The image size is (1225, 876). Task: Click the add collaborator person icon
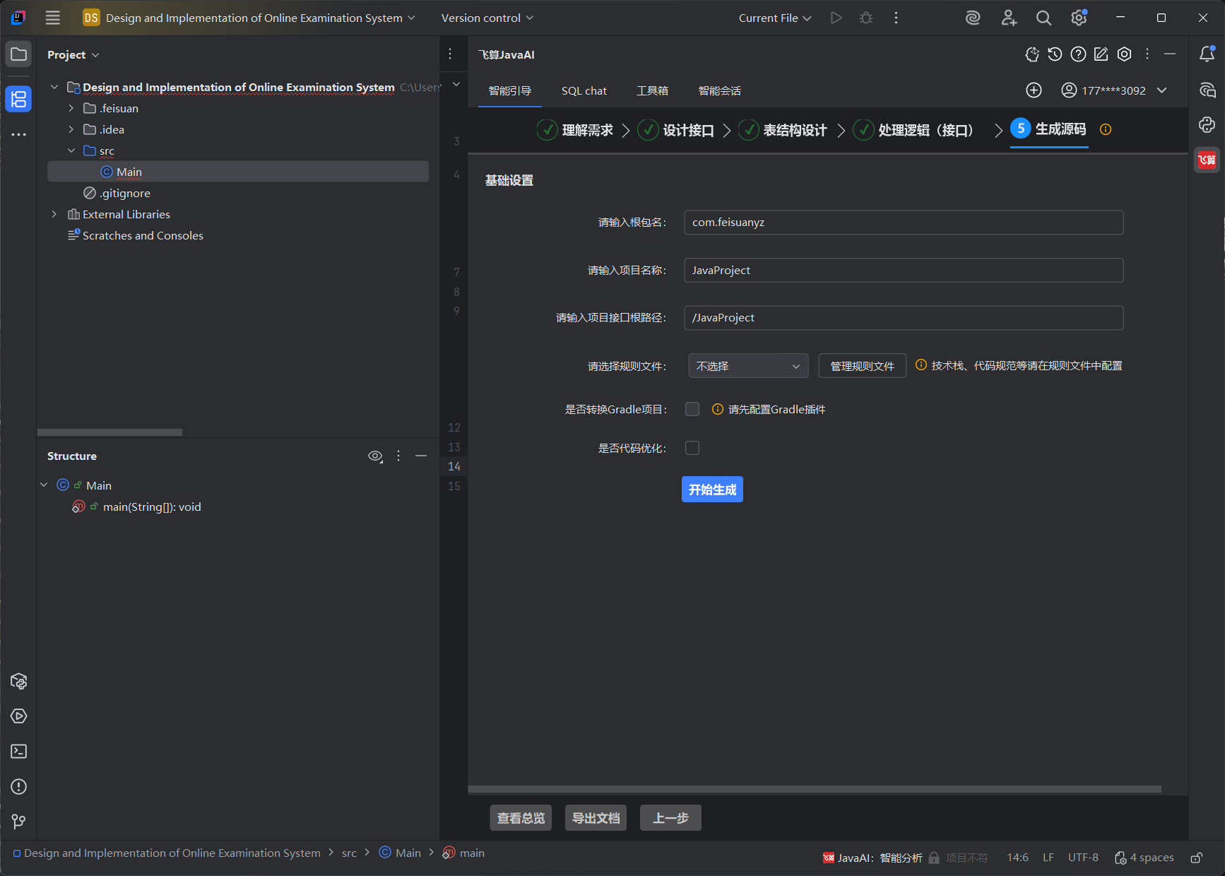click(1009, 18)
